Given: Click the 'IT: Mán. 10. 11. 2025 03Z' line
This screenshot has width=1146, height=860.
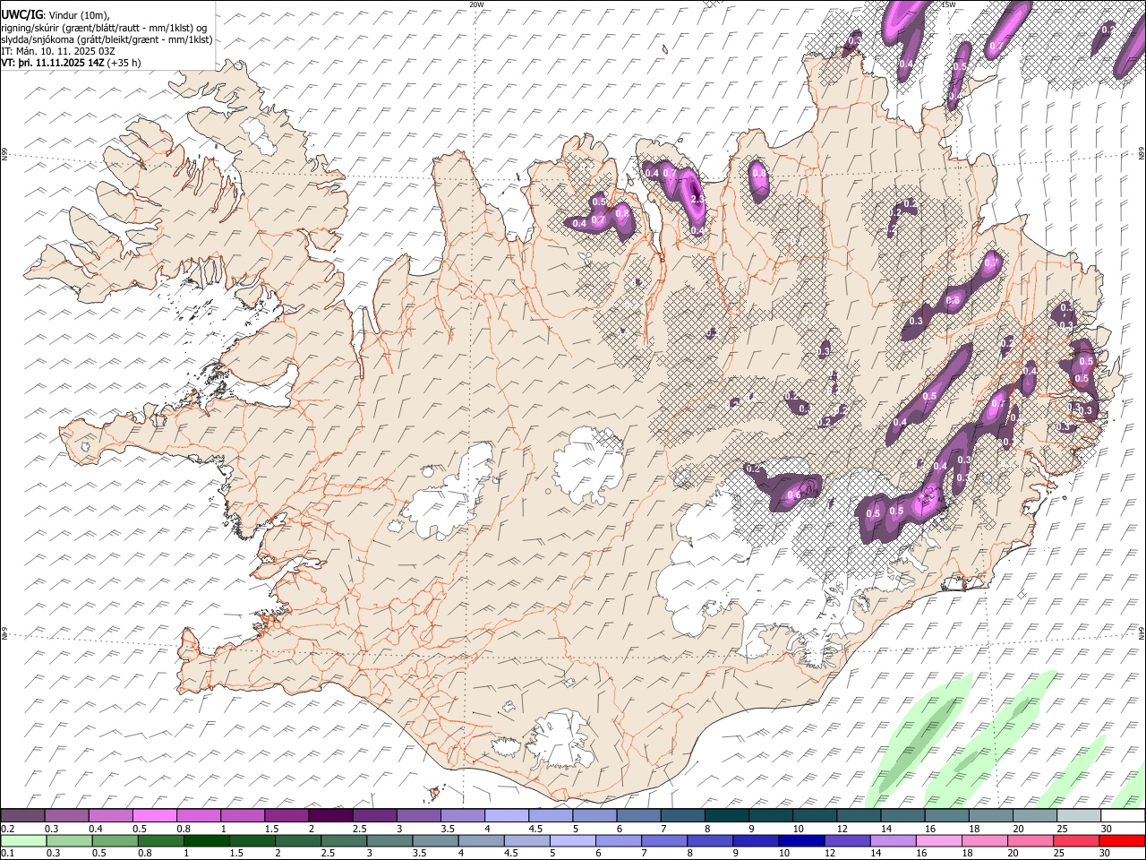Looking at the screenshot, I should pyautogui.click(x=58, y=51).
